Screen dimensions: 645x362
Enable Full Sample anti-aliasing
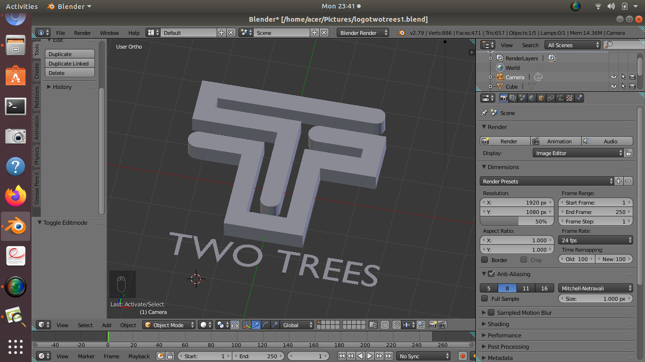click(484, 298)
